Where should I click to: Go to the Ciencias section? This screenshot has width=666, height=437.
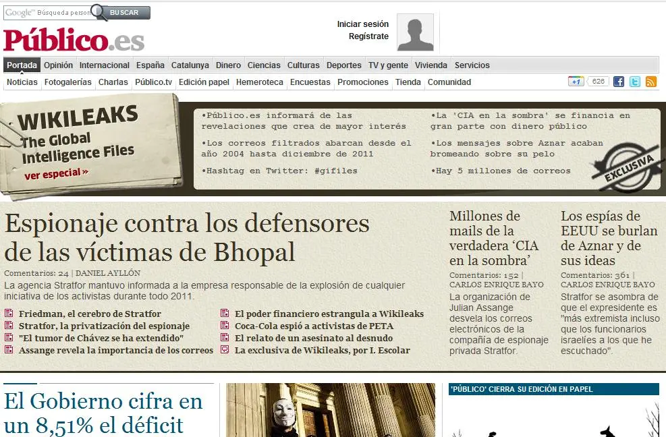pos(264,65)
